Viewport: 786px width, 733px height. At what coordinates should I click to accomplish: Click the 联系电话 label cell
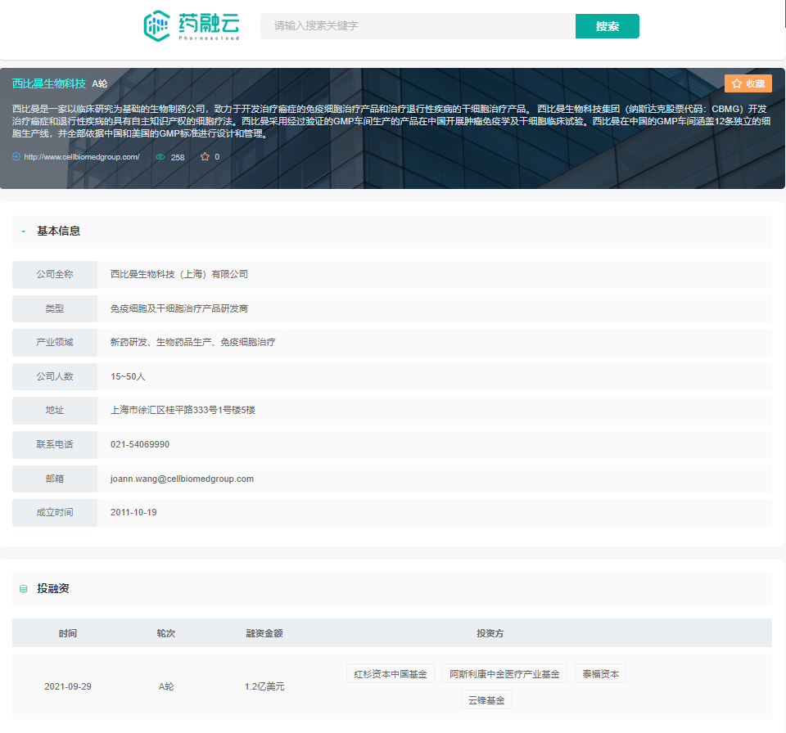pos(55,444)
